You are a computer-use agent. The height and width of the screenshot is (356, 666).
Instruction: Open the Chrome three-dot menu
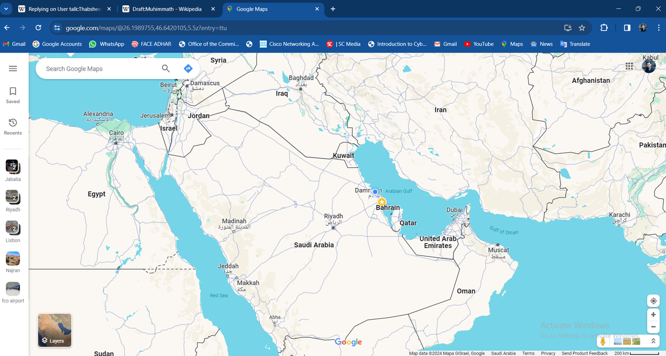click(x=659, y=28)
